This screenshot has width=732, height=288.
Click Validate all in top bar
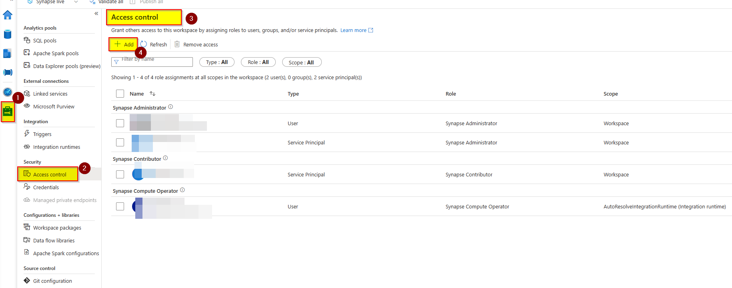click(106, 2)
